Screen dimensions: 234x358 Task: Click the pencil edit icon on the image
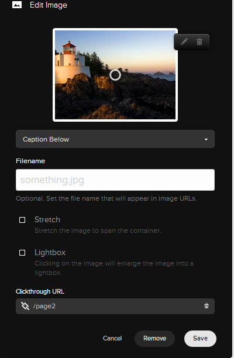(x=184, y=42)
